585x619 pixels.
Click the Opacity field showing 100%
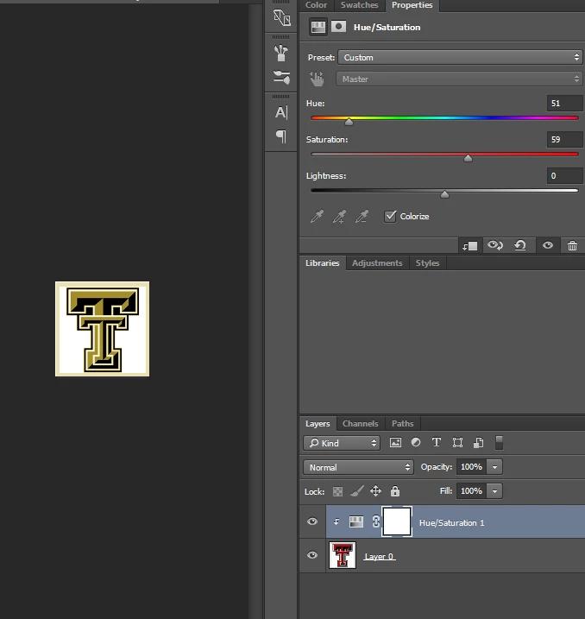[x=471, y=467]
